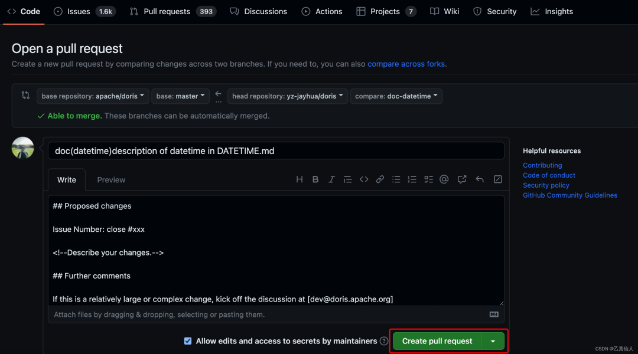Go to the Discussions tab

(258, 11)
